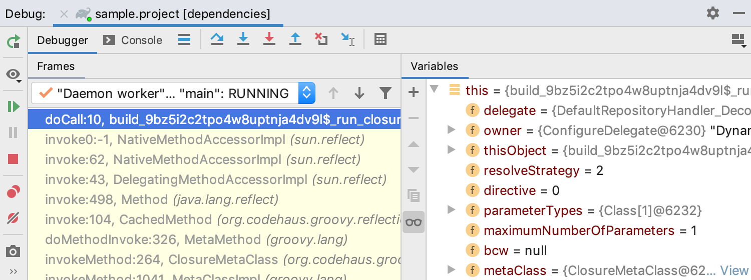Click the Force Step Into red arrow

(269, 39)
